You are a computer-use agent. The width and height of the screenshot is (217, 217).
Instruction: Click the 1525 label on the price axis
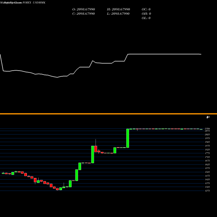pyautogui.click(x=207, y=172)
